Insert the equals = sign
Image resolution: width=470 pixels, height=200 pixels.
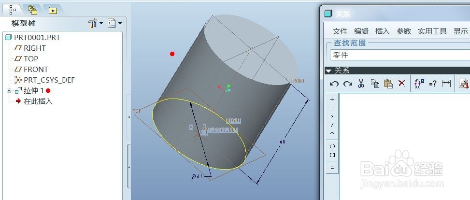332,168
